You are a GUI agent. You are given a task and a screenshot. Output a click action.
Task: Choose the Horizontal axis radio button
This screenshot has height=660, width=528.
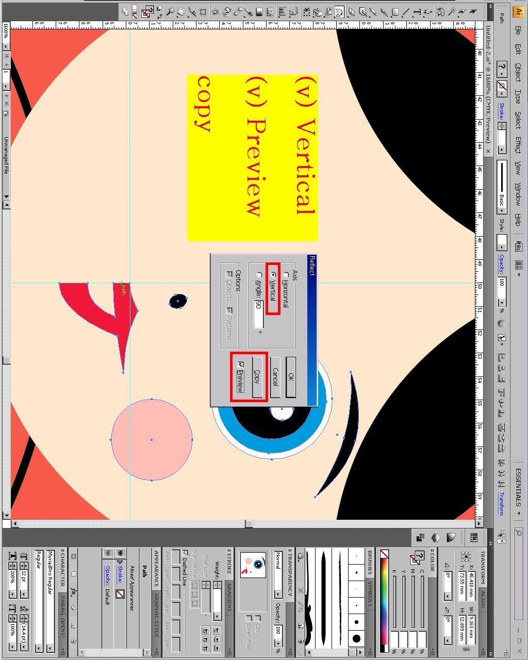click(x=286, y=275)
